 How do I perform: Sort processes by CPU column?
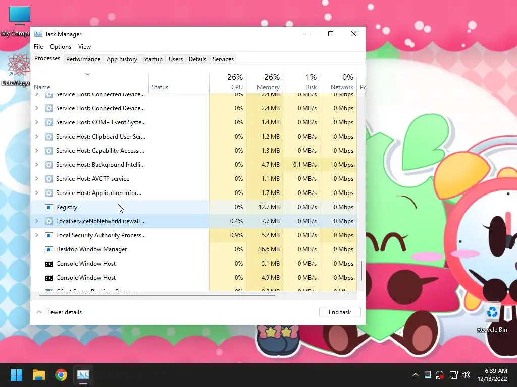tap(228, 82)
